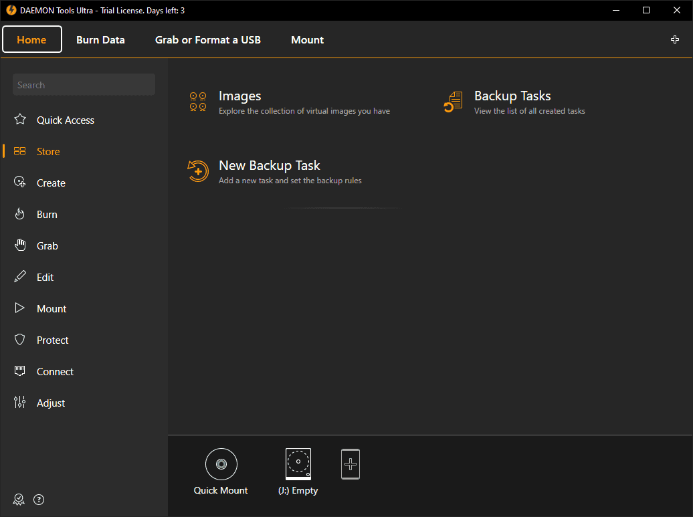Choose Protect from the sidebar
Screen dimensions: 693x517
pos(53,340)
